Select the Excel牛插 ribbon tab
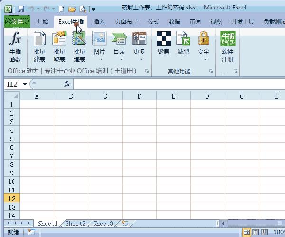285x237 pixels. [x=71, y=22]
